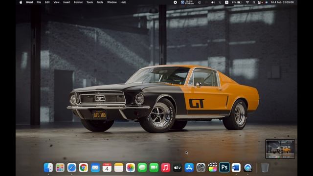
Task: Show battery status in menu bar
Action: click(237, 2)
